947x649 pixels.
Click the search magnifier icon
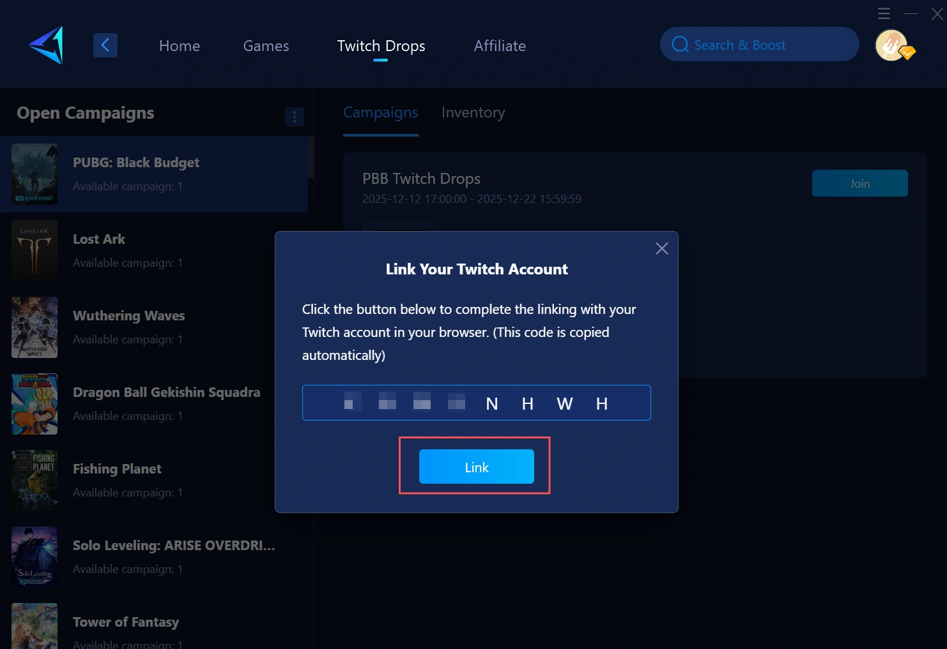click(x=680, y=45)
